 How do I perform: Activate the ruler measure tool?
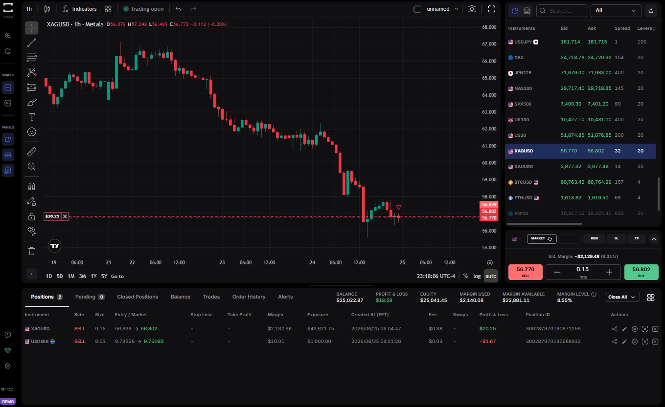pos(32,151)
